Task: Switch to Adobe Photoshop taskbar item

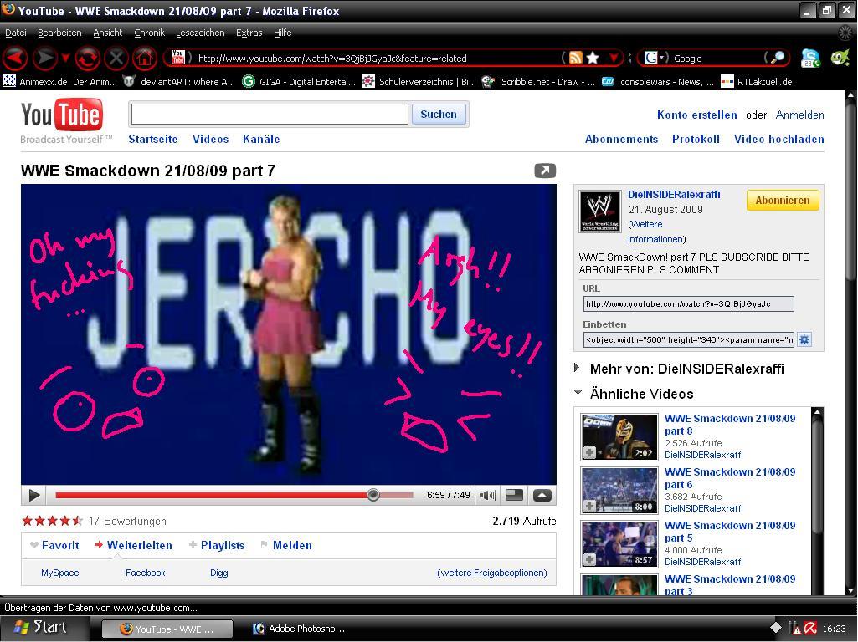Action: 300,629
